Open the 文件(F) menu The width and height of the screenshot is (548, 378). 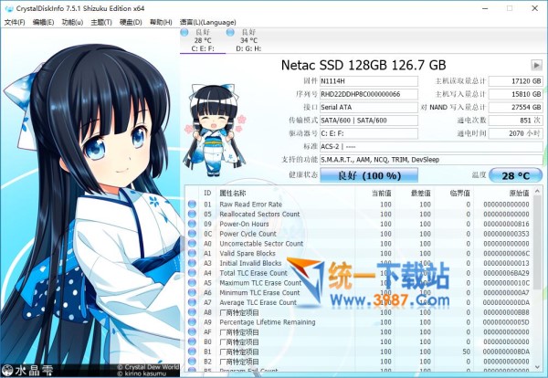pos(15,22)
